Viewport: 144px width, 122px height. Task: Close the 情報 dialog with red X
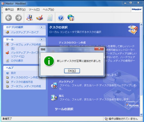(99, 49)
